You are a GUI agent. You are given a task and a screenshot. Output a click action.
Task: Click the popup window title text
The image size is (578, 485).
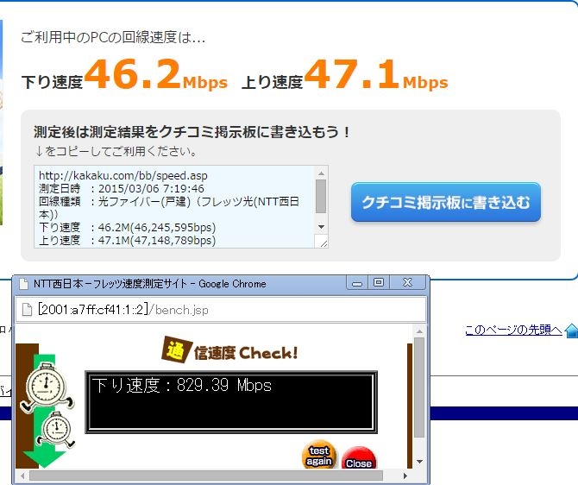click(x=149, y=284)
